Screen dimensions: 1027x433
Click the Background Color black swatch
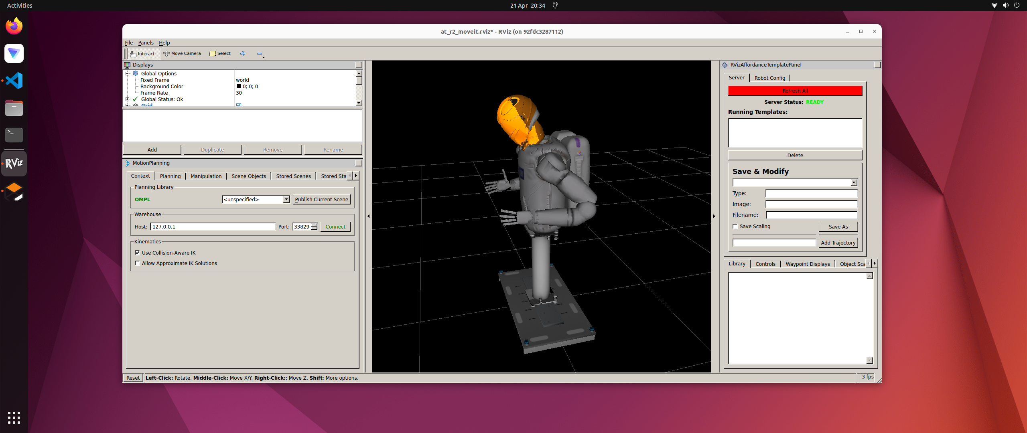(239, 87)
